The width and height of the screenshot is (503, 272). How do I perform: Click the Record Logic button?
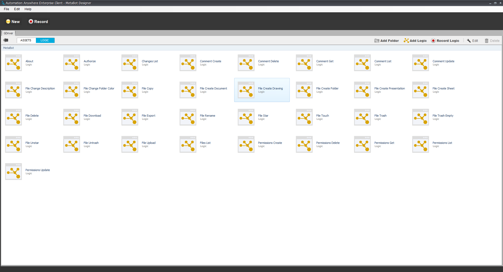click(x=445, y=41)
